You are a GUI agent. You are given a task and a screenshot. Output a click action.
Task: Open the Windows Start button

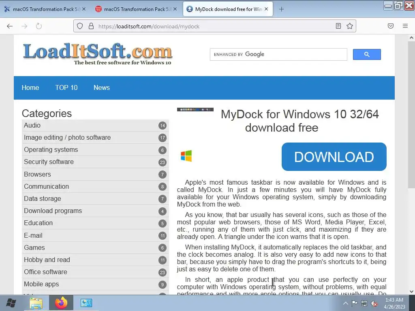click(x=11, y=303)
